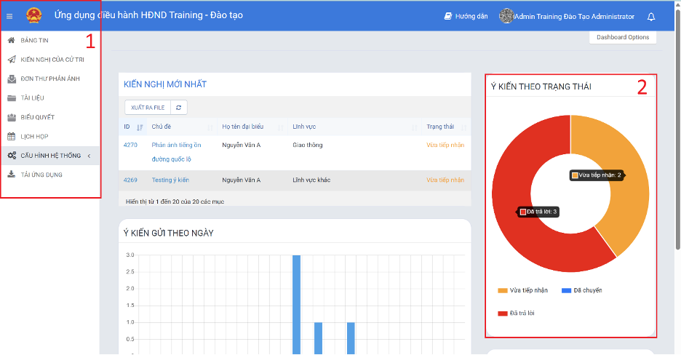Image resolution: width=681 pixels, height=355 pixels.
Task: Open the Hướng dẫn guide link
Action: coord(466,16)
